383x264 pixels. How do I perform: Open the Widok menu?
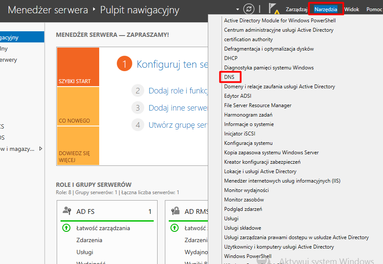pyautogui.click(x=352, y=9)
